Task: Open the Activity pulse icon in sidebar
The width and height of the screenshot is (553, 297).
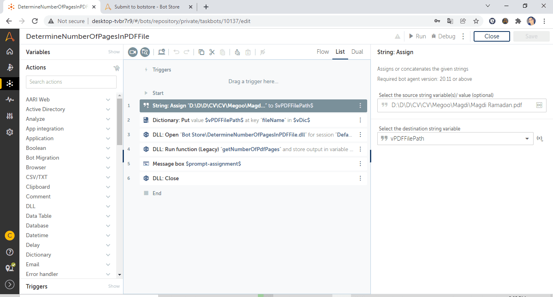Action: pos(10,100)
